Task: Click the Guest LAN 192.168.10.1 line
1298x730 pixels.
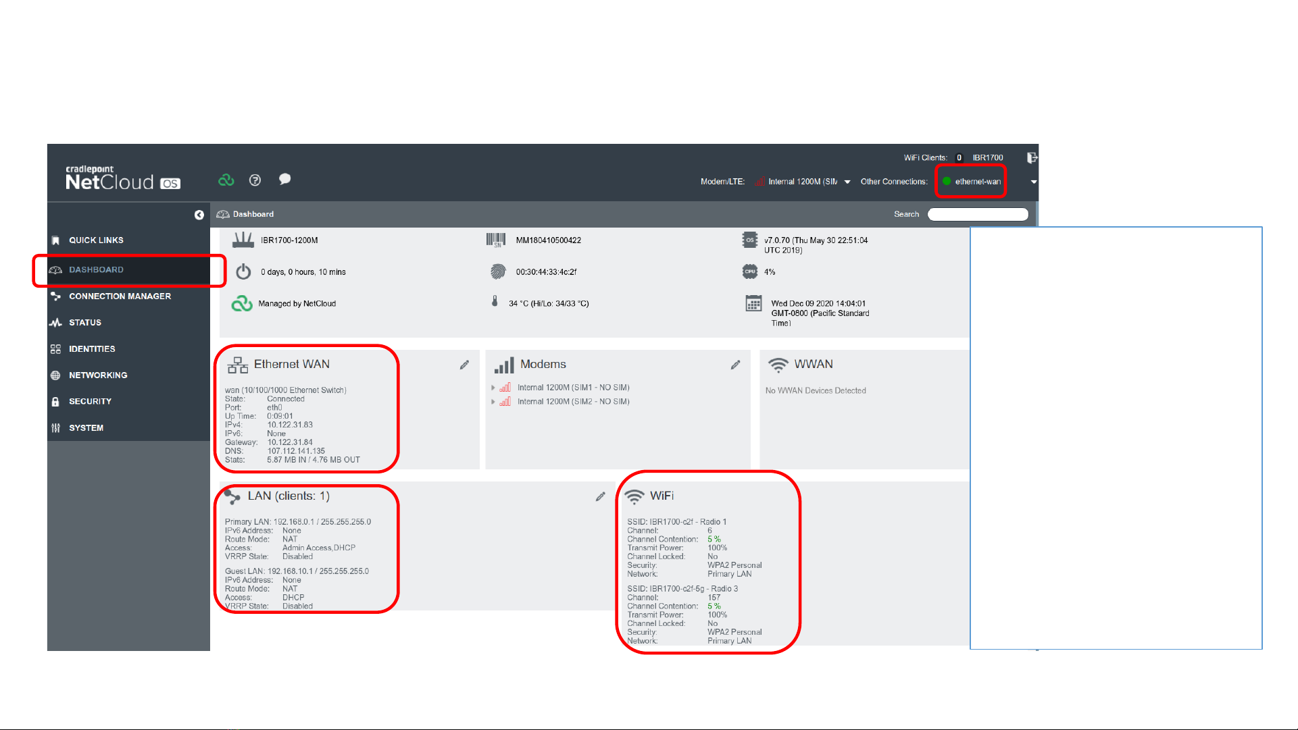Action: [x=297, y=571]
